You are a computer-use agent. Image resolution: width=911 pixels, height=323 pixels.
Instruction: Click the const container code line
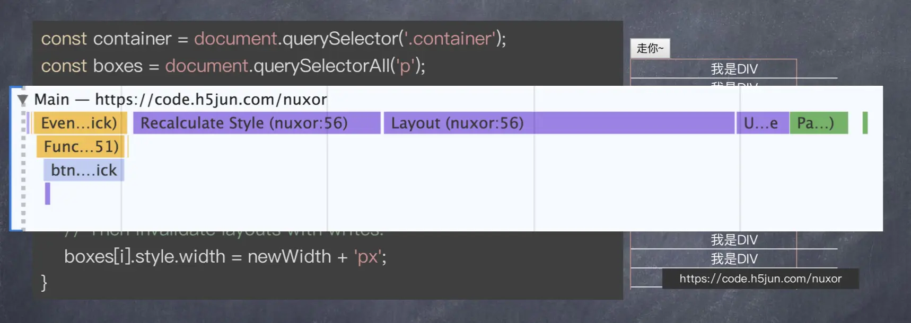click(274, 39)
